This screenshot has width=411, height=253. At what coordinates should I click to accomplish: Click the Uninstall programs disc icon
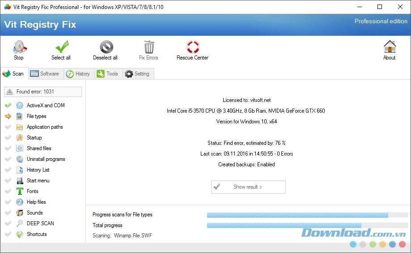[x=20, y=159]
